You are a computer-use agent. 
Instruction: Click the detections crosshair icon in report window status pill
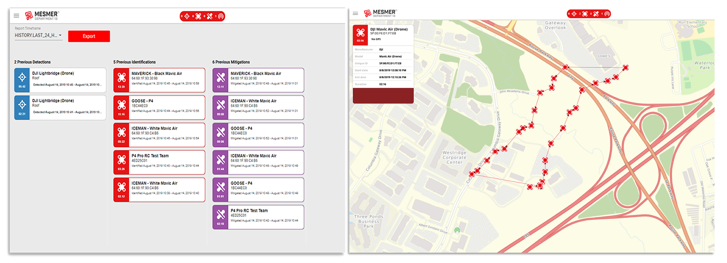187,16
